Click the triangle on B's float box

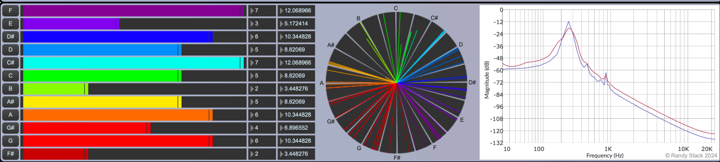[281, 89]
